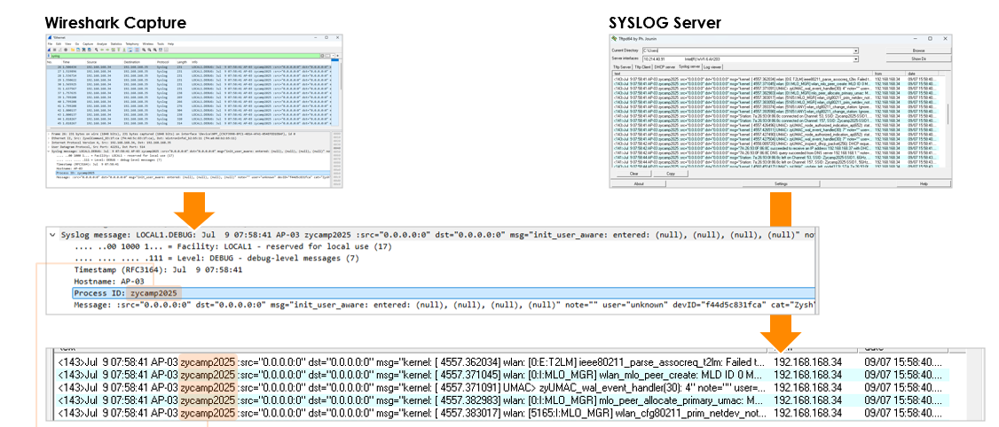Expand the User Datagram Protocol row
This screenshot has height=427, width=999.
[x=49, y=147]
